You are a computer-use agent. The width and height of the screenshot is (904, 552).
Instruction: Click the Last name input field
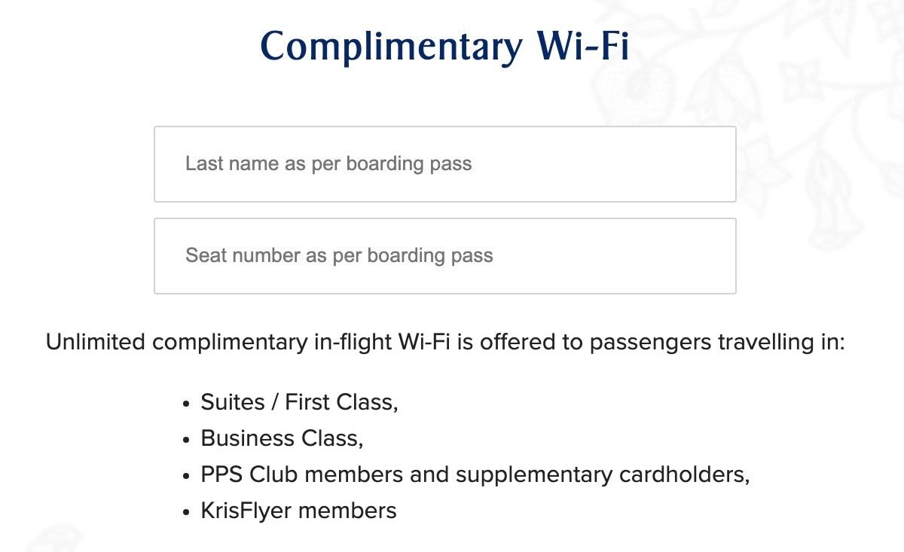pos(444,164)
